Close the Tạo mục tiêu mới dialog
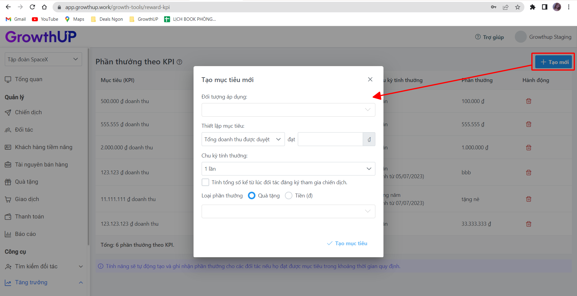Viewport: 577px width, 296px height. [370, 79]
